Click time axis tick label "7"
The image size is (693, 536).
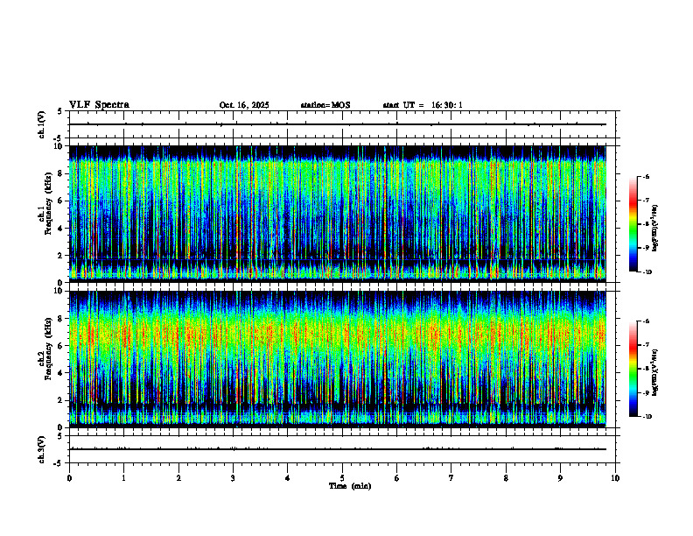pyautogui.click(x=451, y=478)
